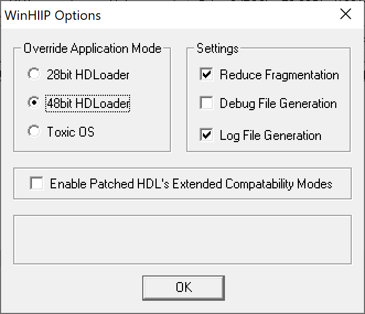Click the 'Settings' group heading

218,48
